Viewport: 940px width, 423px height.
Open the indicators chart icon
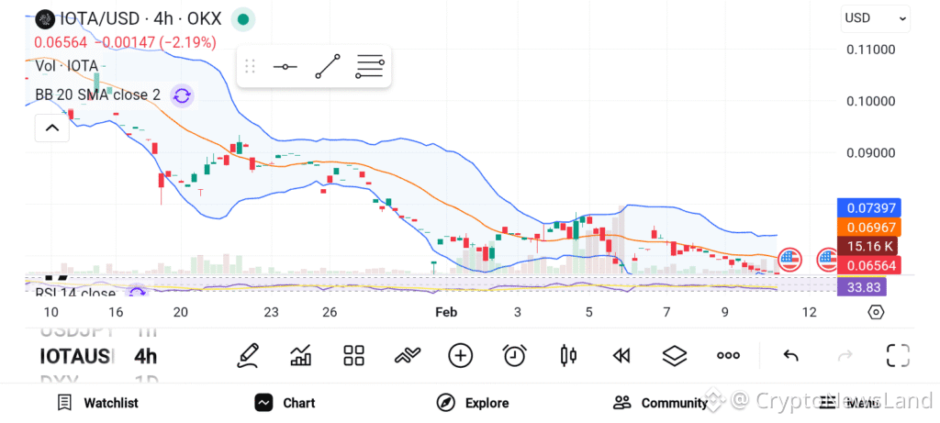pos(300,355)
